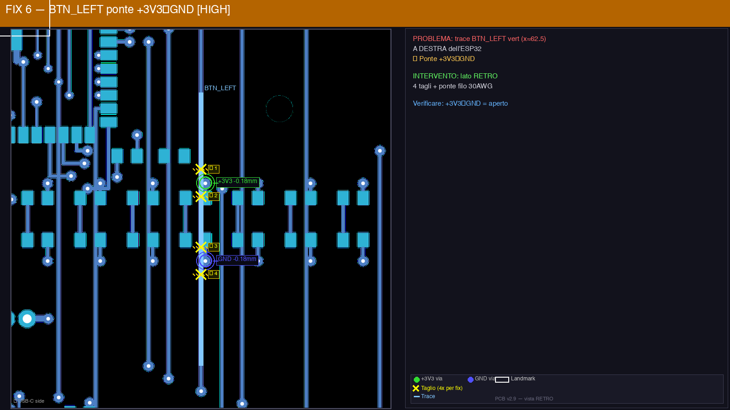This screenshot has height=410, width=730.
Task: Select the green-circled +3V3 via
Action: click(x=205, y=183)
